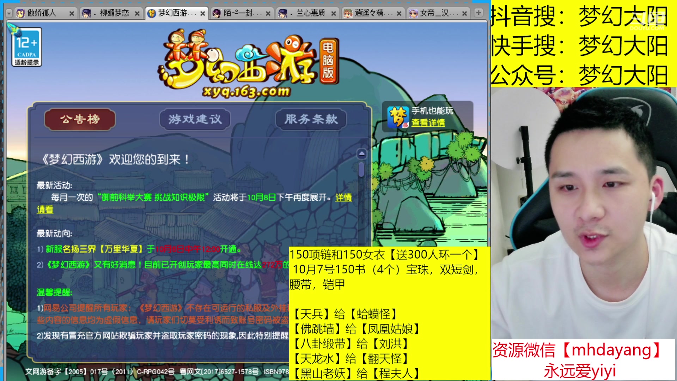This screenshot has height=381, width=677.
Task: Open the 详情请看 link for 科举大赛
Action: (343, 198)
